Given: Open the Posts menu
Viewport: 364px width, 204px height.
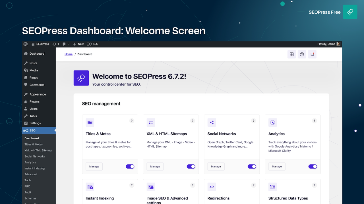Looking at the screenshot, I should [39, 63].
